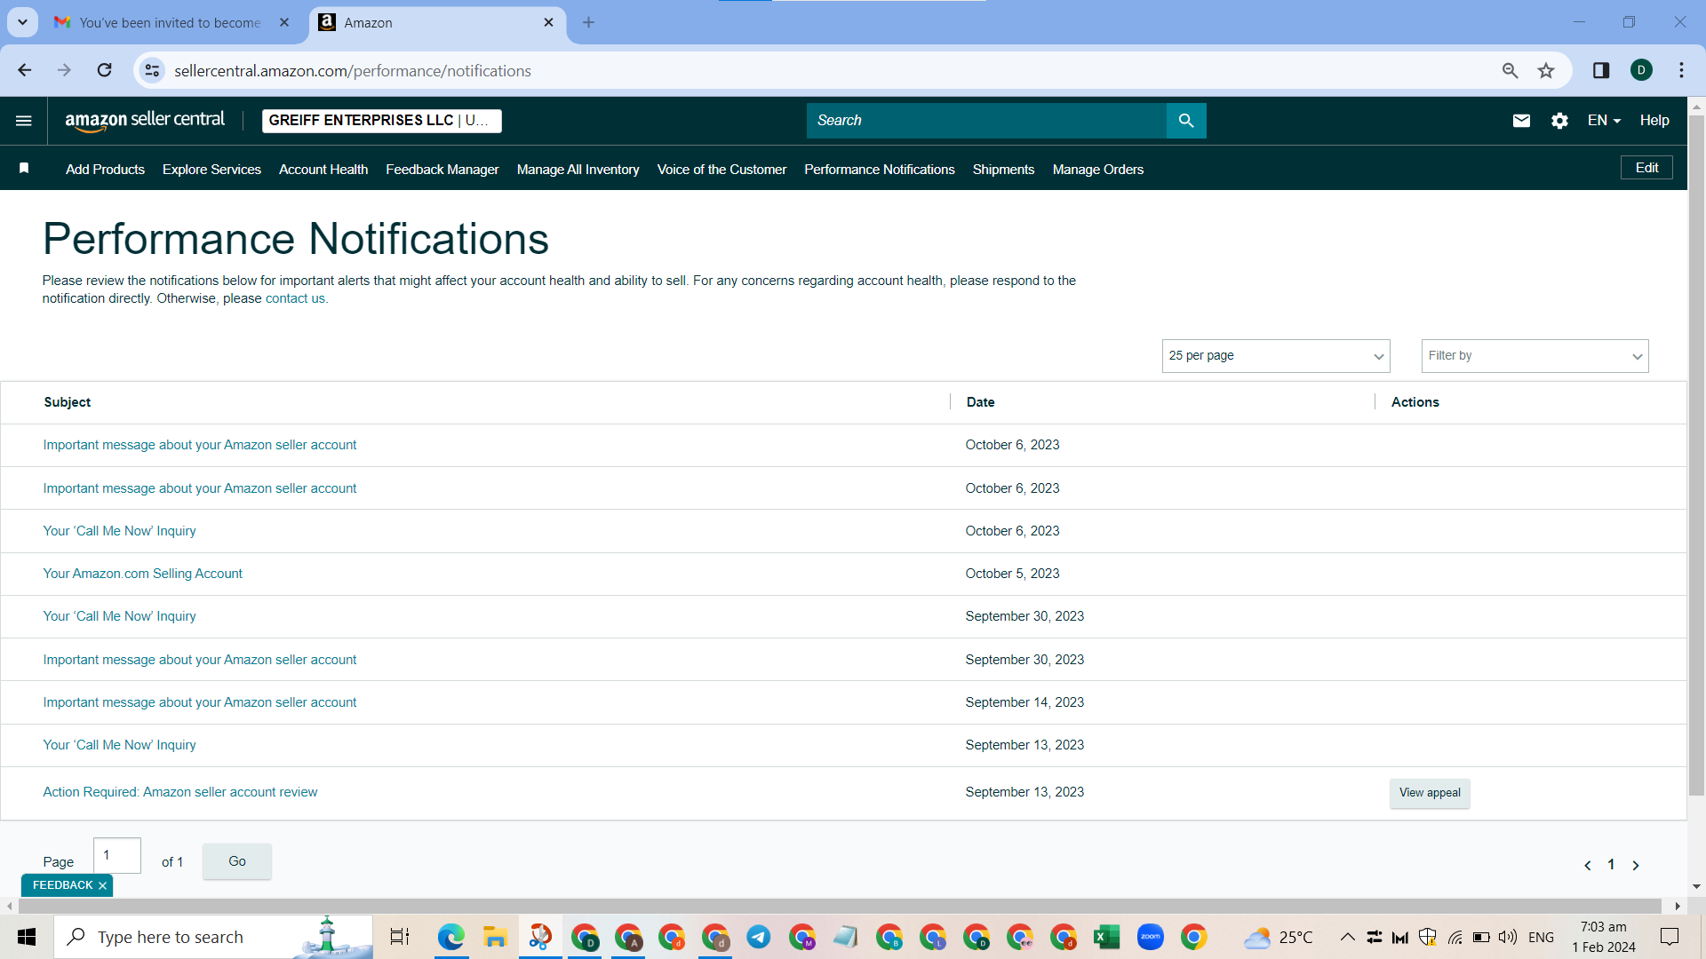Click the Windows Start button
The image size is (1706, 959).
click(x=27, y=937)
